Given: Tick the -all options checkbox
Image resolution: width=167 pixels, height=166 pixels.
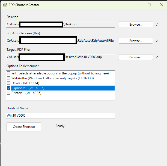Looking at the screenshot, I should pyautogui.click(x=9, y=73).
